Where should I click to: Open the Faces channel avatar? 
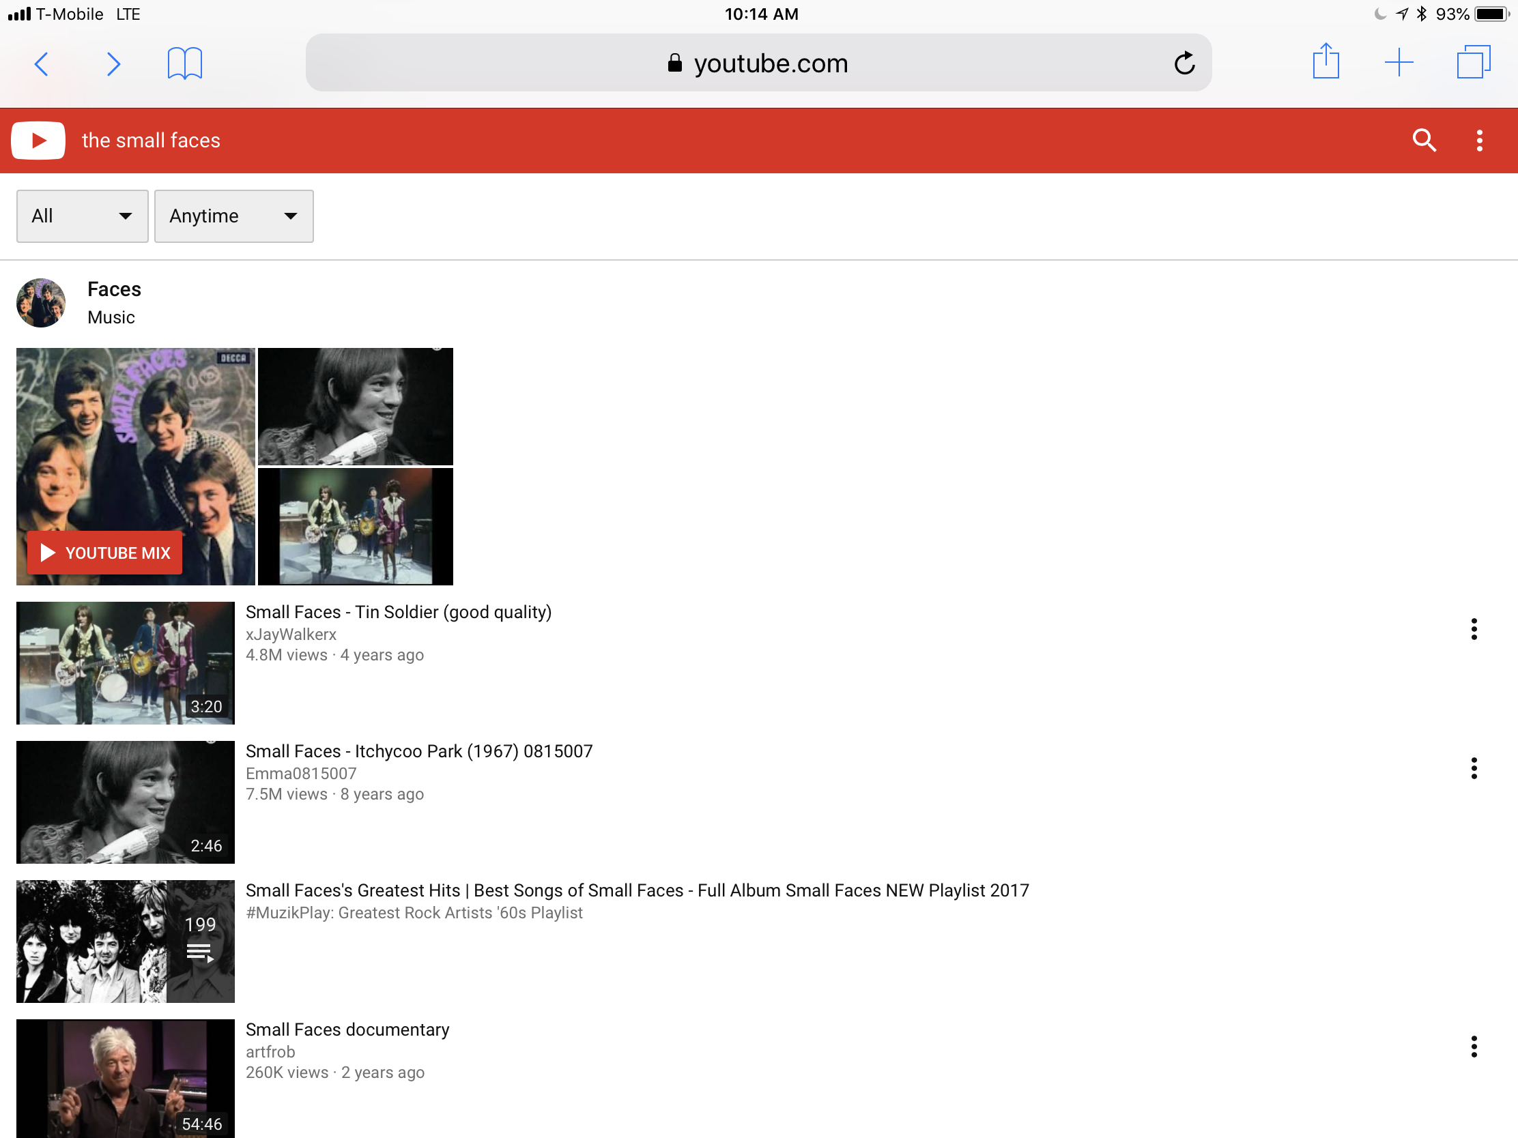click(x=41, y=302)
